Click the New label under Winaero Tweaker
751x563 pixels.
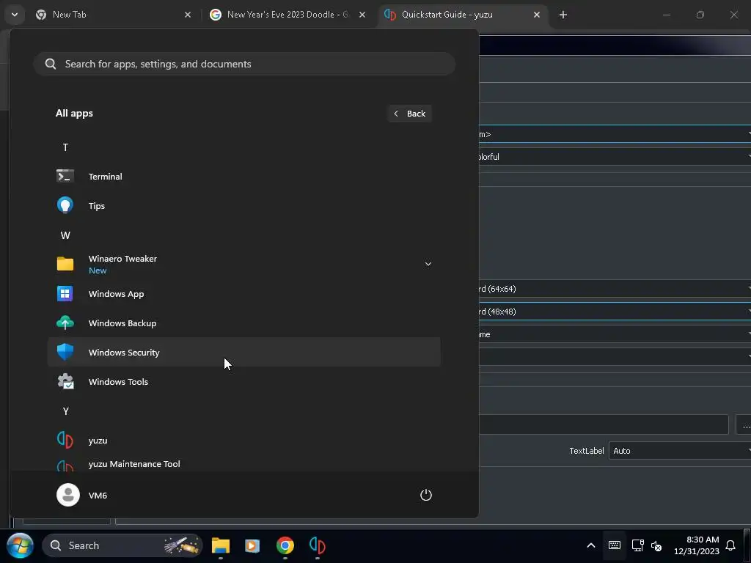98,271
